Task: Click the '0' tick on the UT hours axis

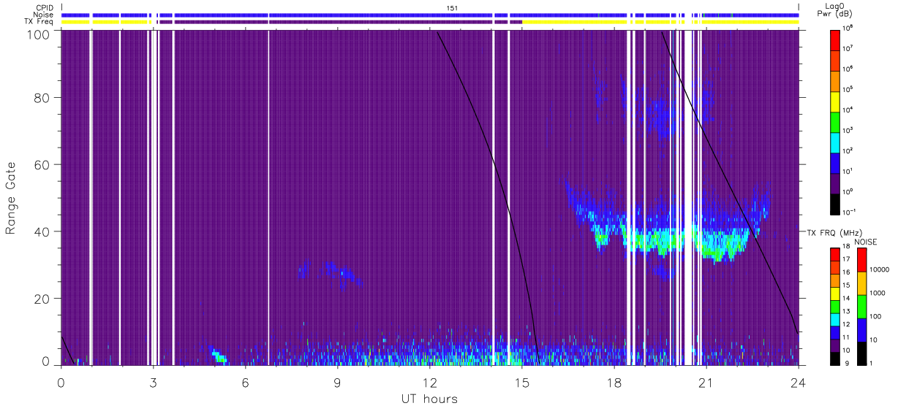Action: coord(61,382)
